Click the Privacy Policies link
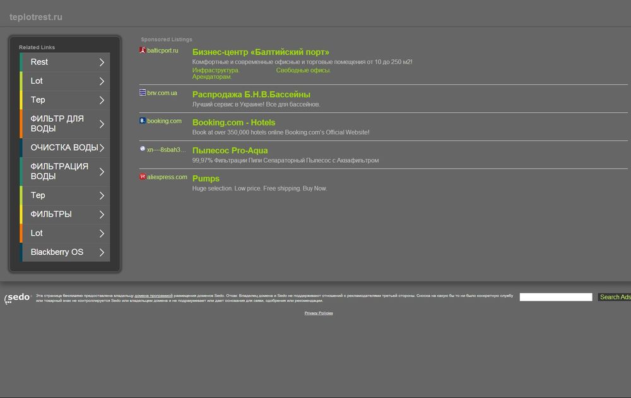The image size is (631, 398). pyautogui.click(x=319, y=313)
